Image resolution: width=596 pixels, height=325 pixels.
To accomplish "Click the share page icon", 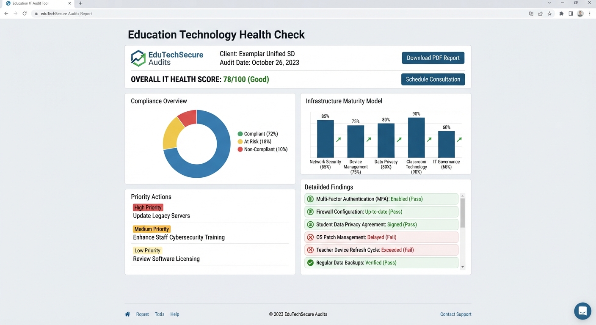I will click(541, 14).
